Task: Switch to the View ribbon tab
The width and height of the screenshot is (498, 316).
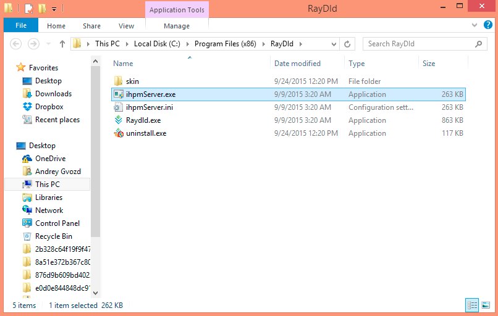Action: tap(126, 26)
